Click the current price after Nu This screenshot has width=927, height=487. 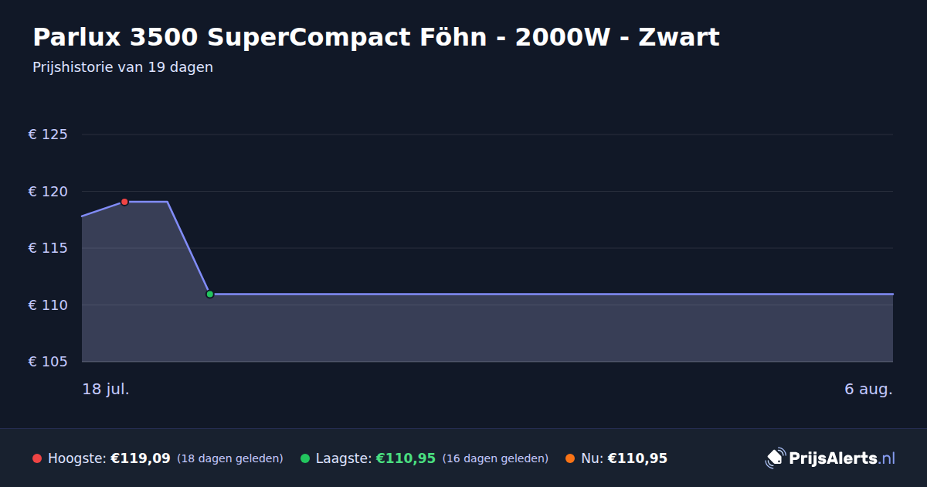point(637,458)
